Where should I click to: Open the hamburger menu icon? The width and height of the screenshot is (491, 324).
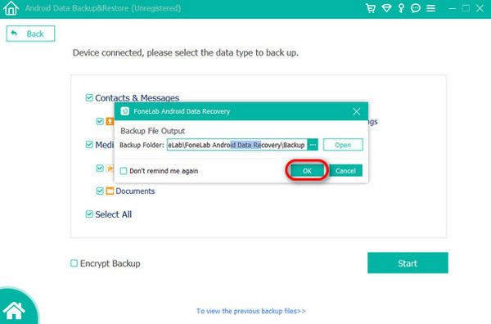pos(431,8)
